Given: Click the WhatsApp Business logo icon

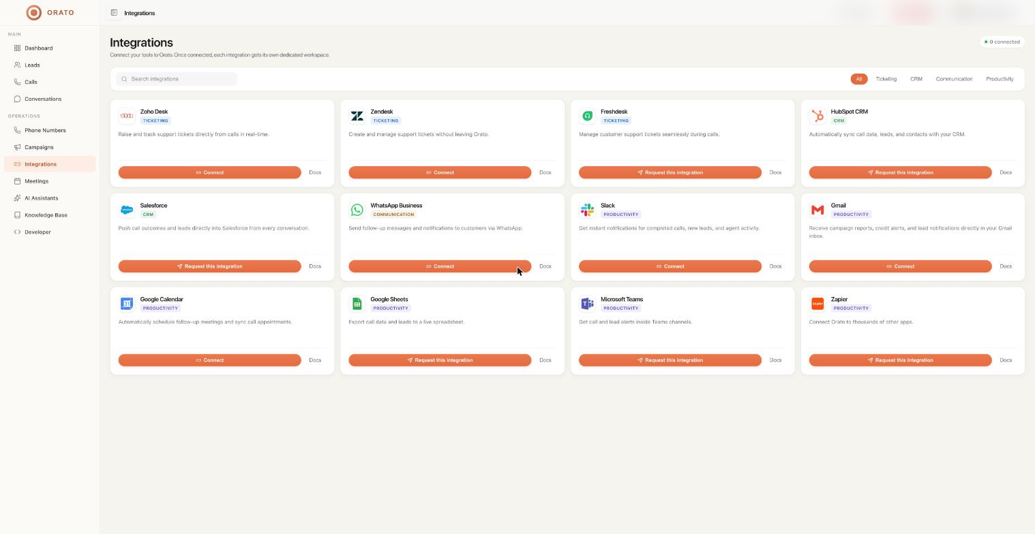Looking at the screenshot, I should click(x=357, y=210).
